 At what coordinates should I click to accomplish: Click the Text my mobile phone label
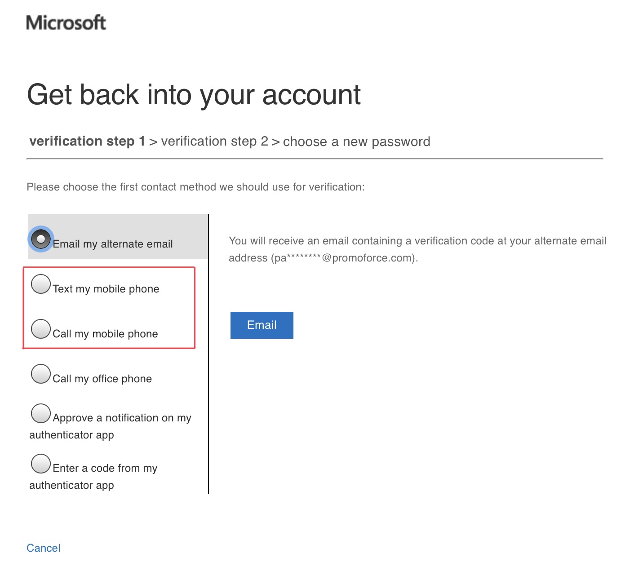coord(106,288)
